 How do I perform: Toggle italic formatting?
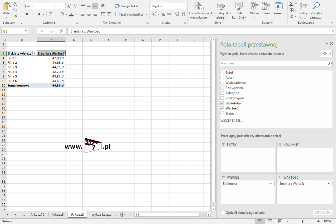pyautogui.click(x=33, y=14)
